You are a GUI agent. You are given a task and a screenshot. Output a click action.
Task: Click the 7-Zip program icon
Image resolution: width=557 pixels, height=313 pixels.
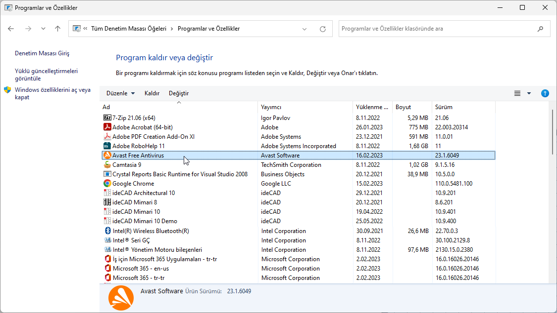107,118
